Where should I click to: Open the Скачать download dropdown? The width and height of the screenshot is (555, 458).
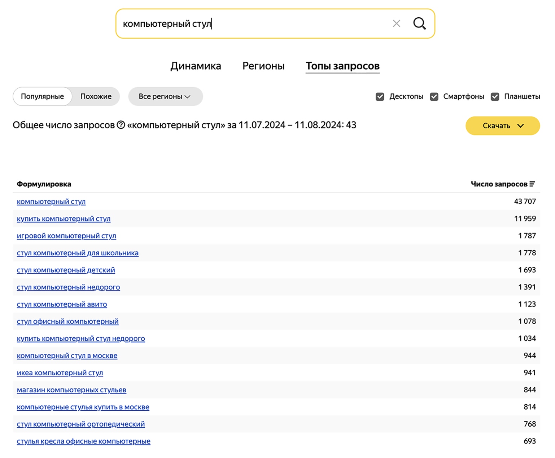[502, 126]
